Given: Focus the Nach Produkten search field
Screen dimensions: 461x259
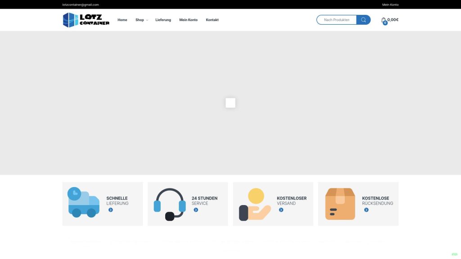Looking at the screenshot, I should point(337,20).
